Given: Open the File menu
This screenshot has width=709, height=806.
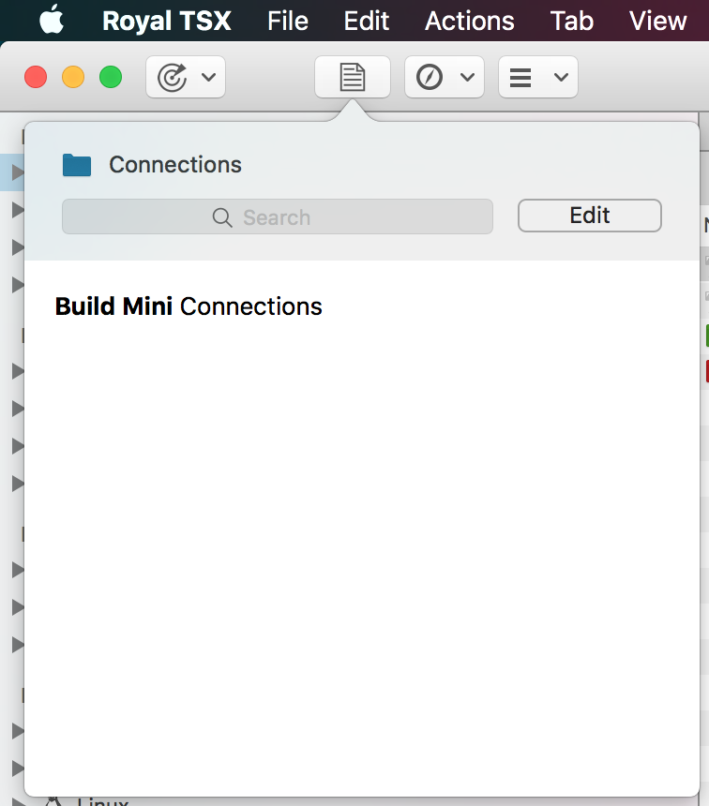Looking at the screenshot, I should pos(287,21).
